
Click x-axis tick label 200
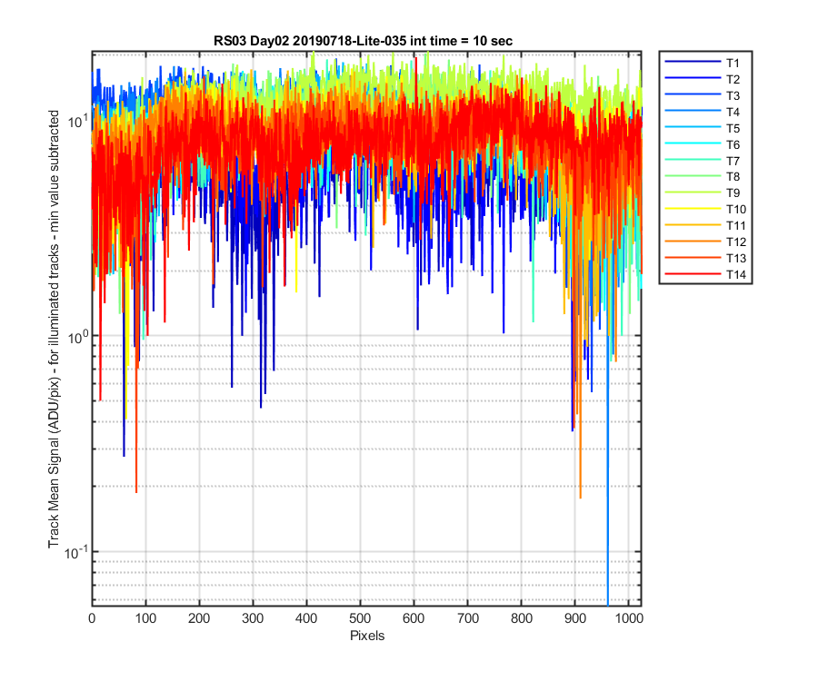pos(199,618)
